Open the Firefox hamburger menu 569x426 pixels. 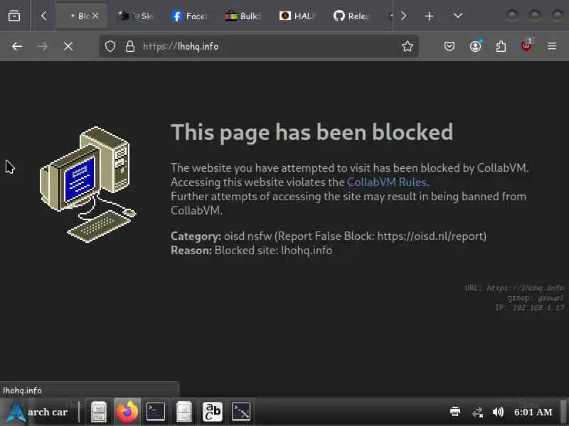coord(552,46)
